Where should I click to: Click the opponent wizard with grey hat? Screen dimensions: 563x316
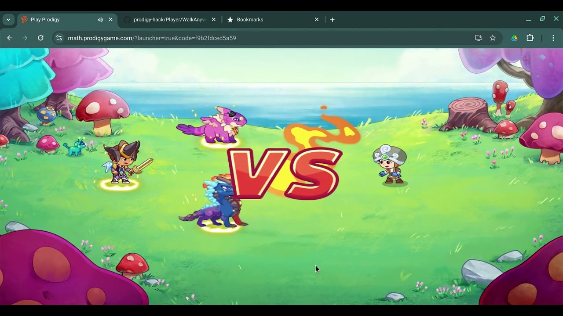click(390, 165)
